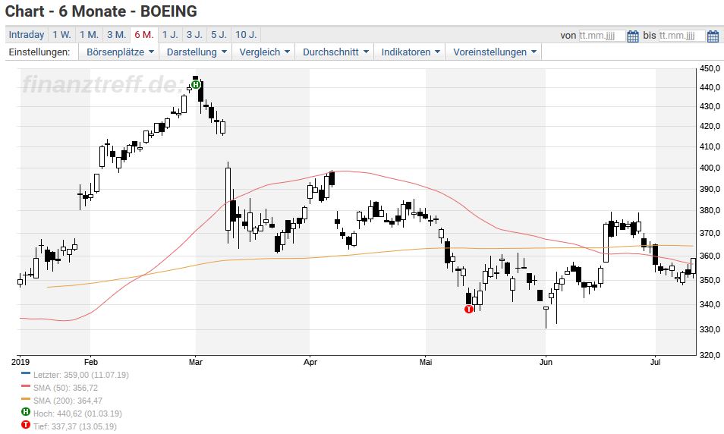The image size is (724, 434).
Task: Click the Einstellungen: label
Action: click(39, 52)
